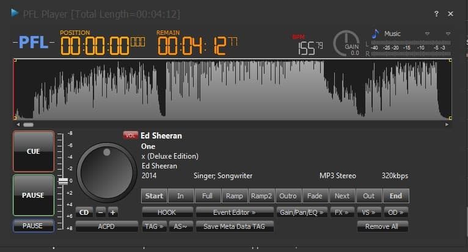Toggle the large CUE button

click(33, 151)
